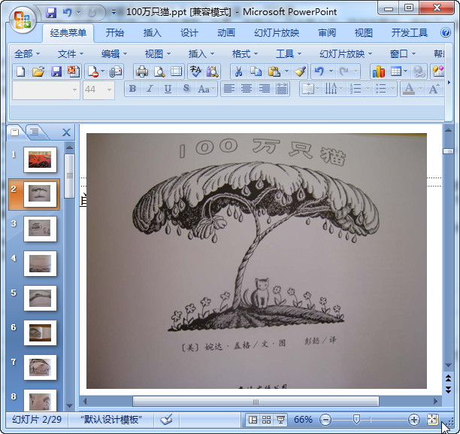The image size is (460, 434).
Task: Open the font name combo box
Action: click(46, 90)
